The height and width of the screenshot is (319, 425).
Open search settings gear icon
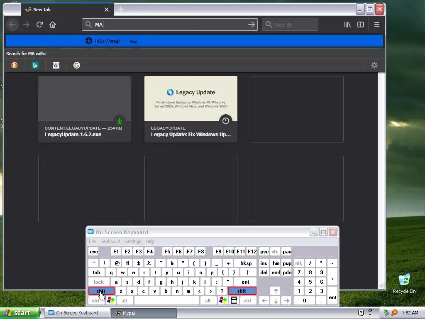(374, 65)
